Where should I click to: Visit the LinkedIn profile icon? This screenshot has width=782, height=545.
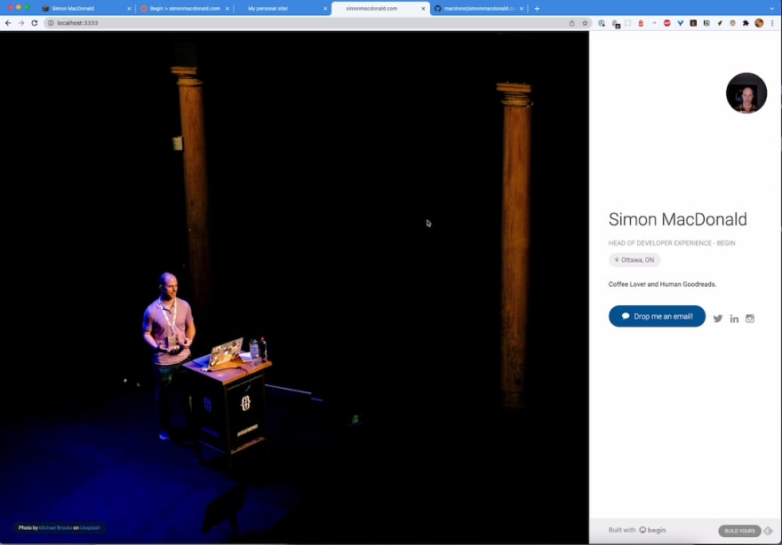click(x=734, y=319)
